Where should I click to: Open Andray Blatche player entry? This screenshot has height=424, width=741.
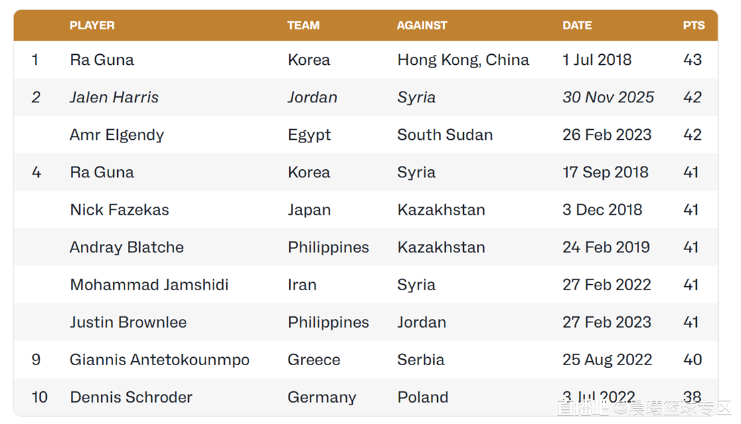click(127, 247)
